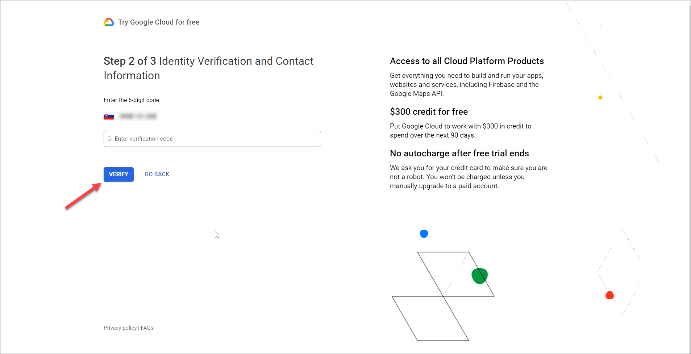Go back using the GO BACK link
691x354 pixels.
(157, 174)
